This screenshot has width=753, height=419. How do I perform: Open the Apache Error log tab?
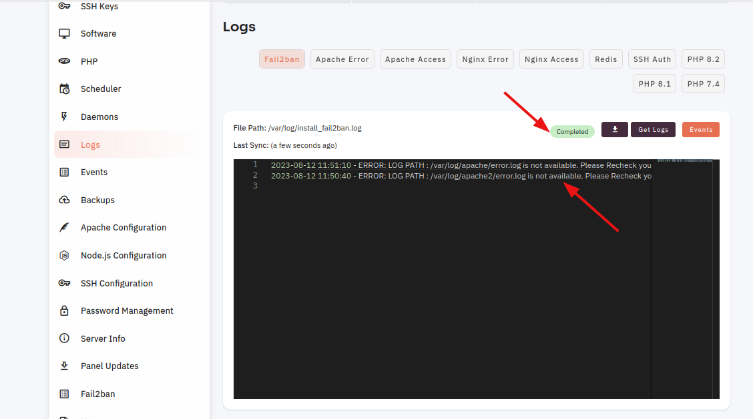point(342,59)
